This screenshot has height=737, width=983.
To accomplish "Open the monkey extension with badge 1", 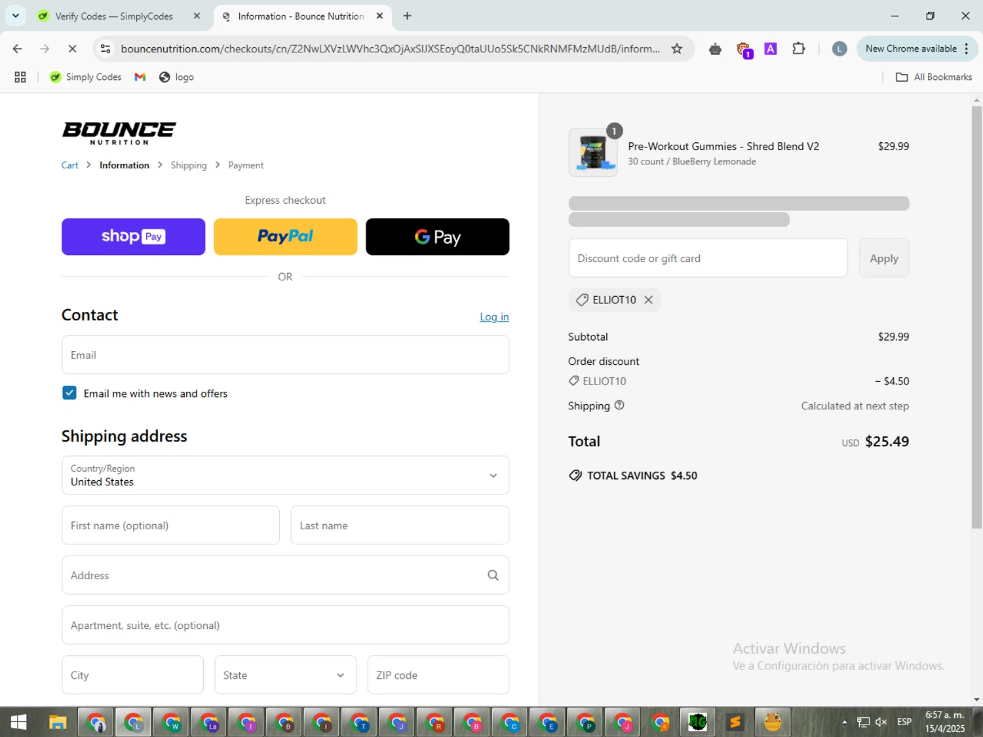I will coord(743,49).
